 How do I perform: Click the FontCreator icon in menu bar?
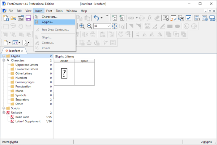(x=4, y=11)
